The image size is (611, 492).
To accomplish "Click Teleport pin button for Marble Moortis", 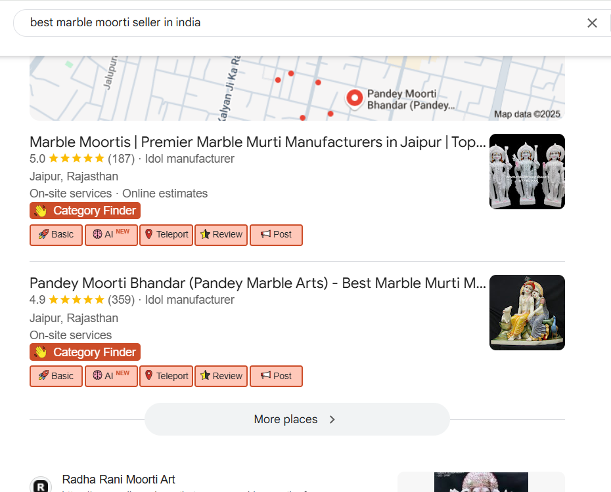I will 166,235.
